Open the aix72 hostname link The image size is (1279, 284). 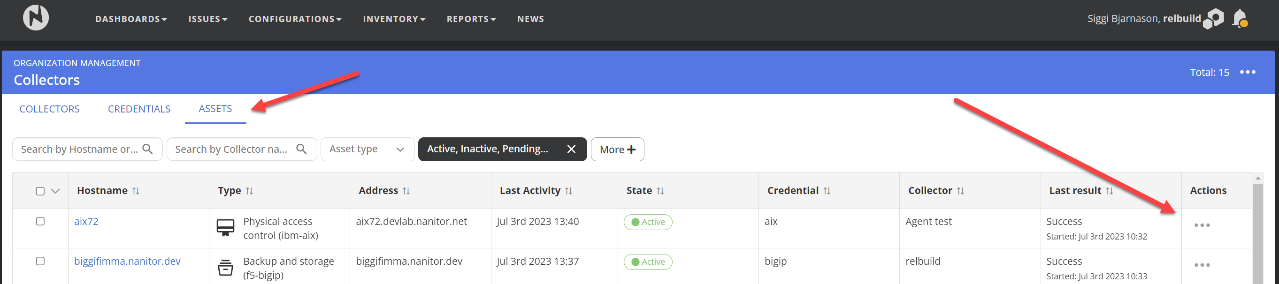pos(86,222)
